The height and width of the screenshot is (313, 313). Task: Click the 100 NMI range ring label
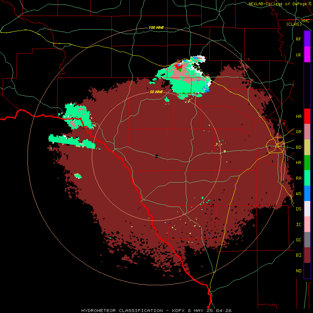tap(156, 27)
